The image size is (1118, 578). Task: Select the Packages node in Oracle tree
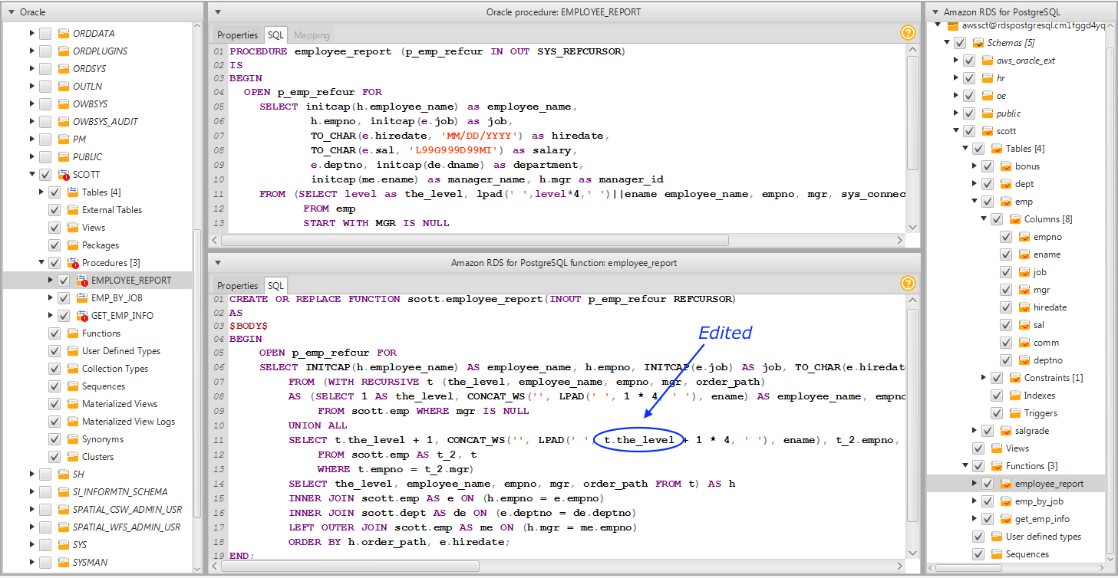pyautogui.click(x=101, y=245)
